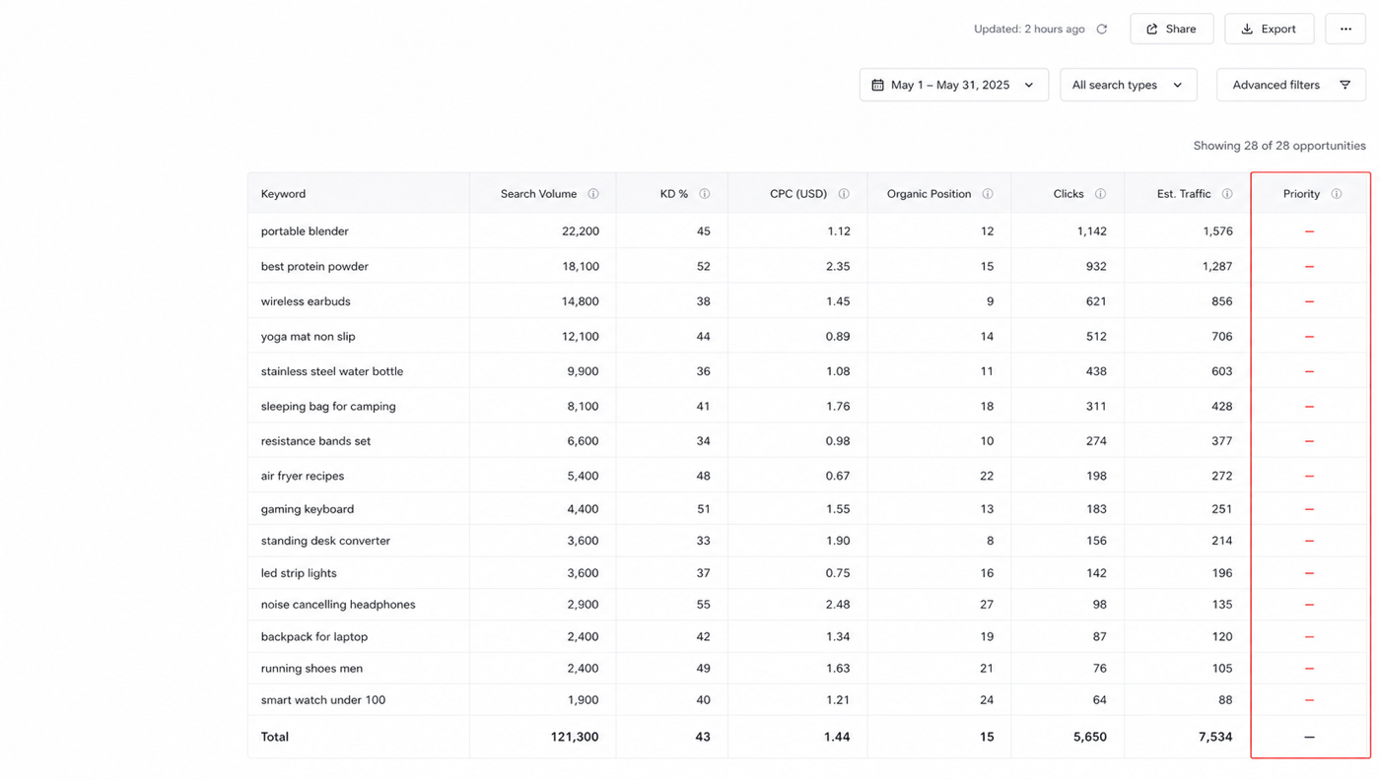Click the Est. Traffic info icon
1380x780 pixels.
tap(1227, 194)
